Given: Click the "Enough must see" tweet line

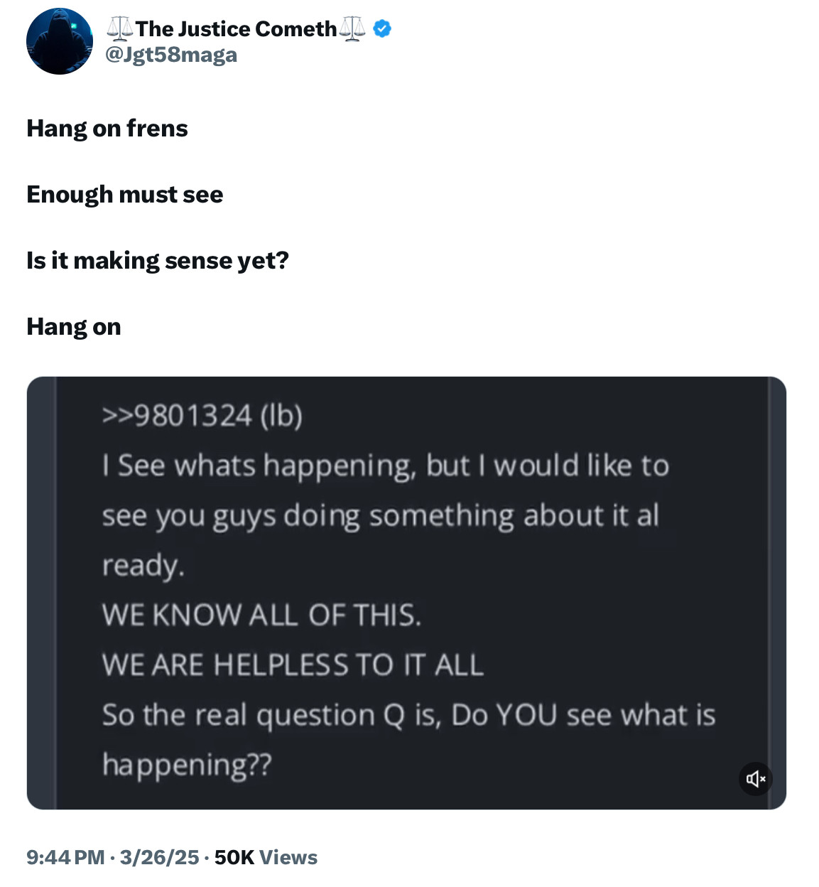Looking at the screenshot, I should pos(125,195).
